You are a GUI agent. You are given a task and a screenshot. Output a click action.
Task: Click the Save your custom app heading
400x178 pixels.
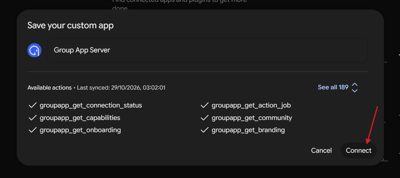(70, 25)
